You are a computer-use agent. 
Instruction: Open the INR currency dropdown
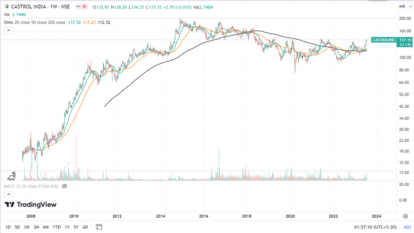click(x=404, y=6)
